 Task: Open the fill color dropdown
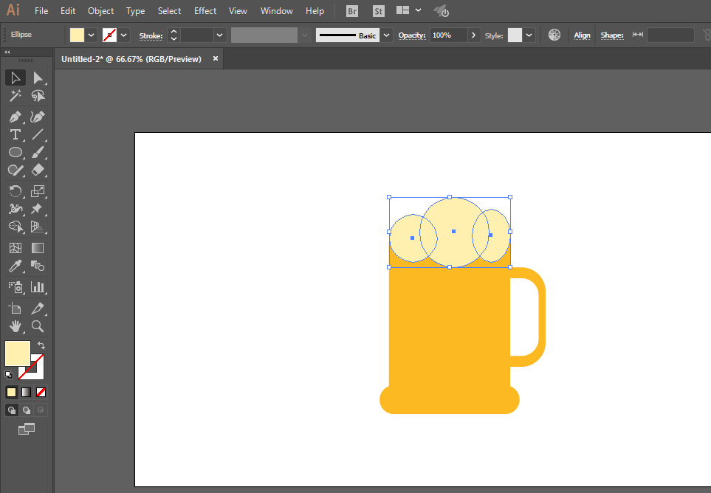92,35
